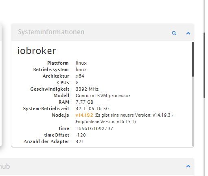Collapse the lower hub panel chevron

tap(188, 166)
